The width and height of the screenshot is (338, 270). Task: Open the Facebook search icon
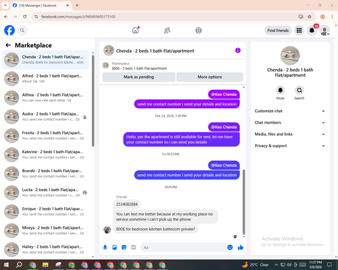22,30
